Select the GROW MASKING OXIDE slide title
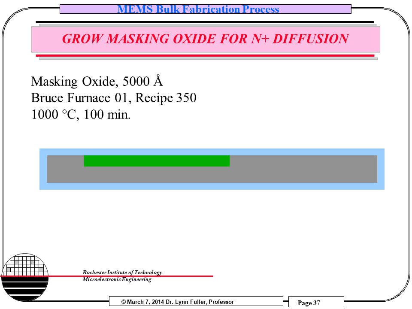 coord(205,39)
